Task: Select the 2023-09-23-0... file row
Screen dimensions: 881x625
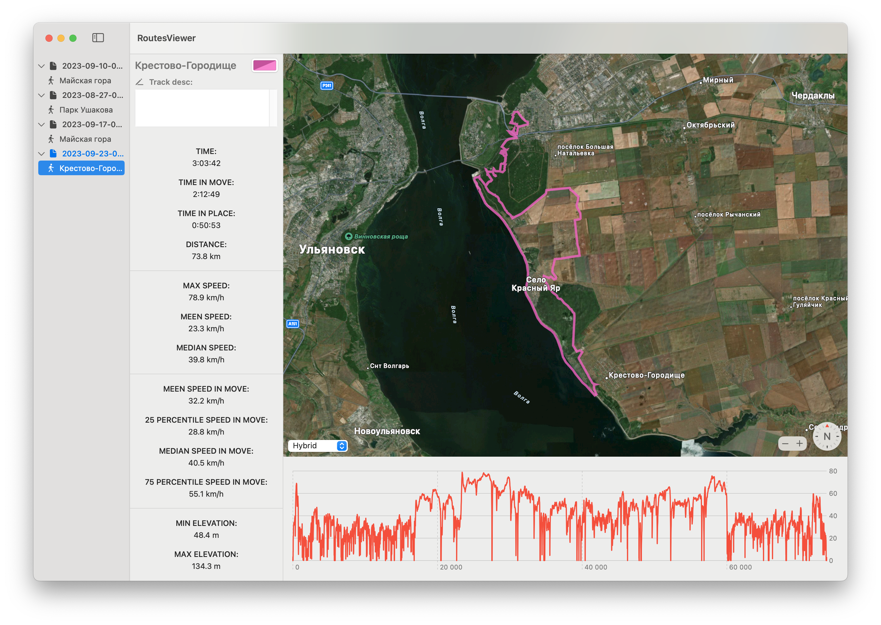Action: pos(81,153)
